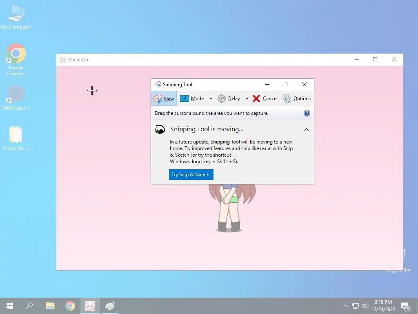Viewport: 418px width, 314px height.
Task: Click the Snipping Tool title bar scissors icon
Action: (x=158, y=84)
